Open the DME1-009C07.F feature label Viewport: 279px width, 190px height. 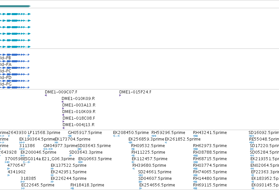(x=61, y=92)
